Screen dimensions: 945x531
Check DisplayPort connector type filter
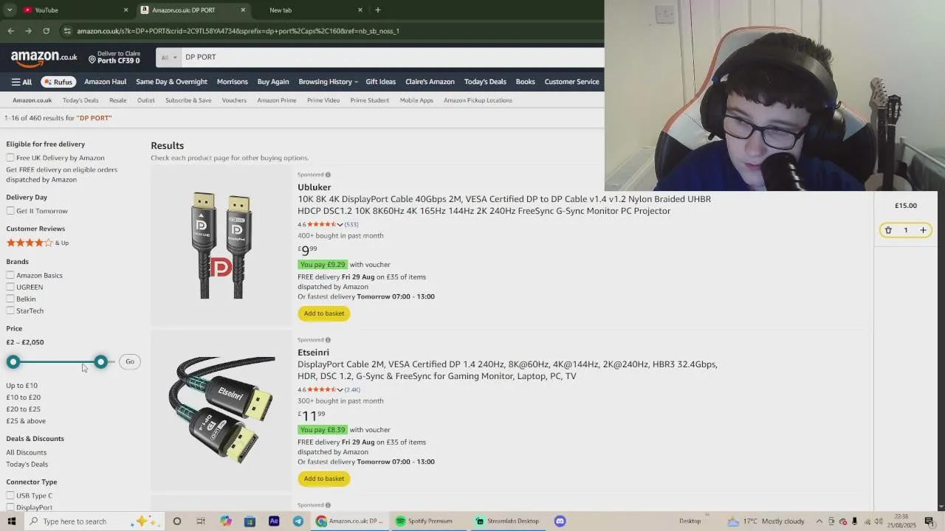tap(10, 507)
